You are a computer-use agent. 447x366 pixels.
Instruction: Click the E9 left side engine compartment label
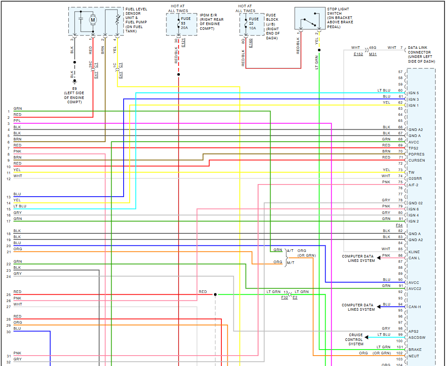coord(74,95)
